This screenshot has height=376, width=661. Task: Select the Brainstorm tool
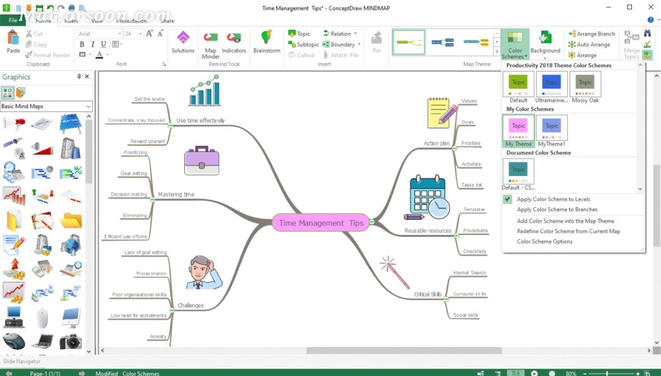pyautogui.click(x=266, y=44)
